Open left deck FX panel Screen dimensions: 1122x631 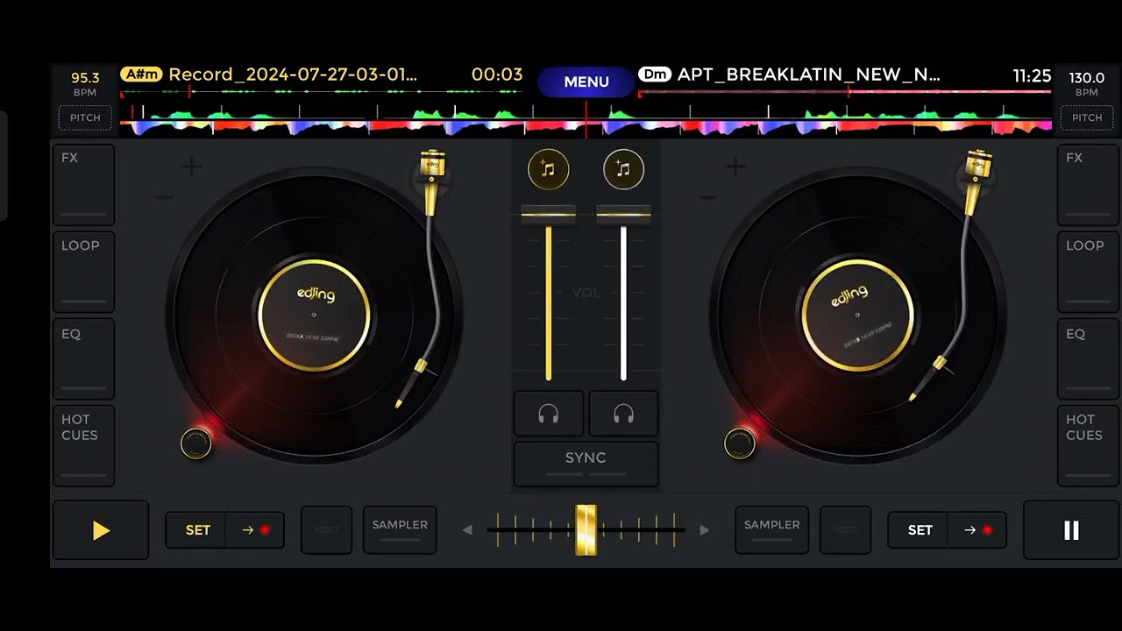point(83,185)
